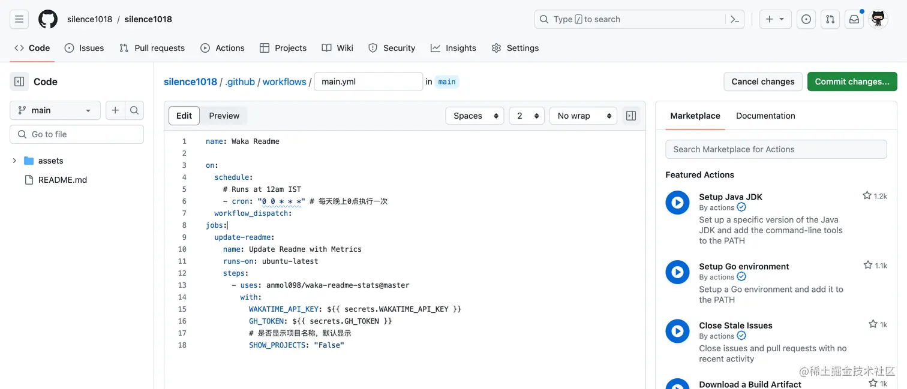Viewport: 907px width, 389px height.
Task: Star count icon for Setup Java JDK
Action: click(867, 195)
